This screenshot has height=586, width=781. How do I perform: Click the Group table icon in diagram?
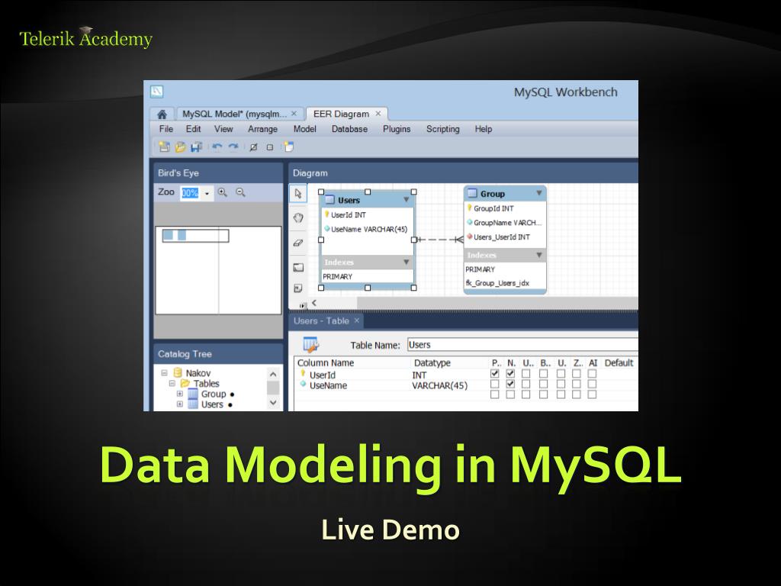click(x=472, y=193)
